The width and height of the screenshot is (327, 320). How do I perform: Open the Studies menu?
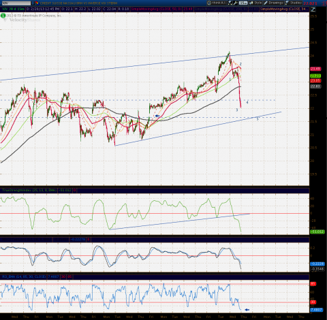pyautogui.click(x=294, y=3)
